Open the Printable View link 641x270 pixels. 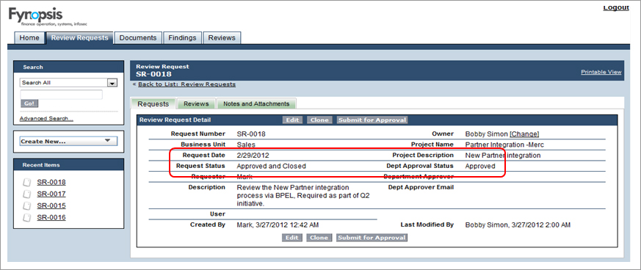point(601,72)
